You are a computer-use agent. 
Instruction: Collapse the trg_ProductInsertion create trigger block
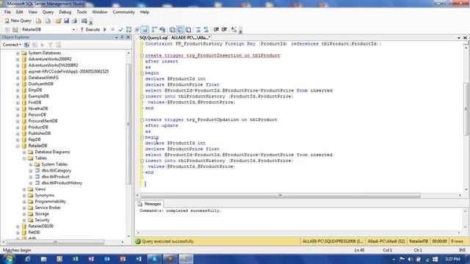pos(142,56)
